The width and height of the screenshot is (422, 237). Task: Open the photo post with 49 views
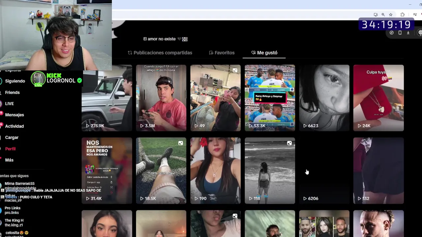pos(216,98)
